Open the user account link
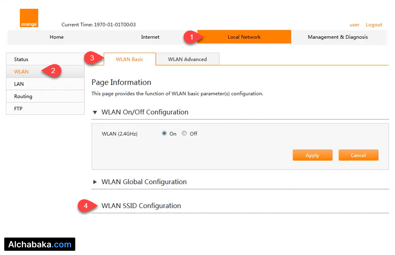The height and width of the screenshot is (255, 395). point(355,25)
